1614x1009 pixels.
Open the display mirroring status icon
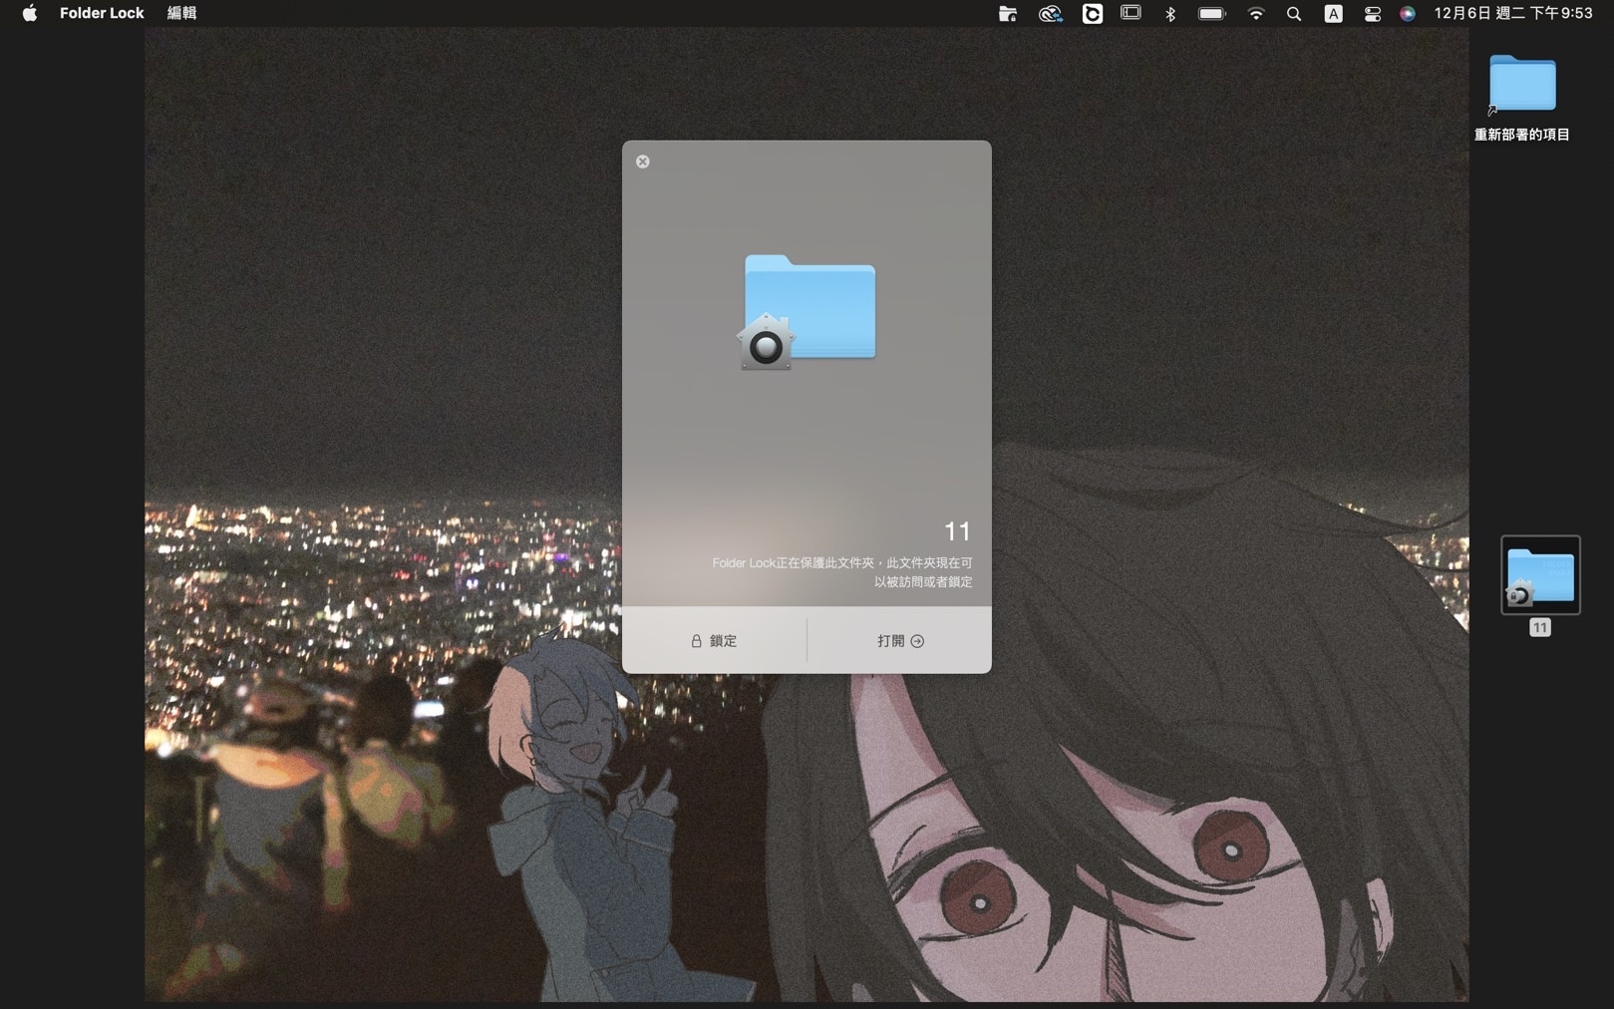tap(1130, 13)
